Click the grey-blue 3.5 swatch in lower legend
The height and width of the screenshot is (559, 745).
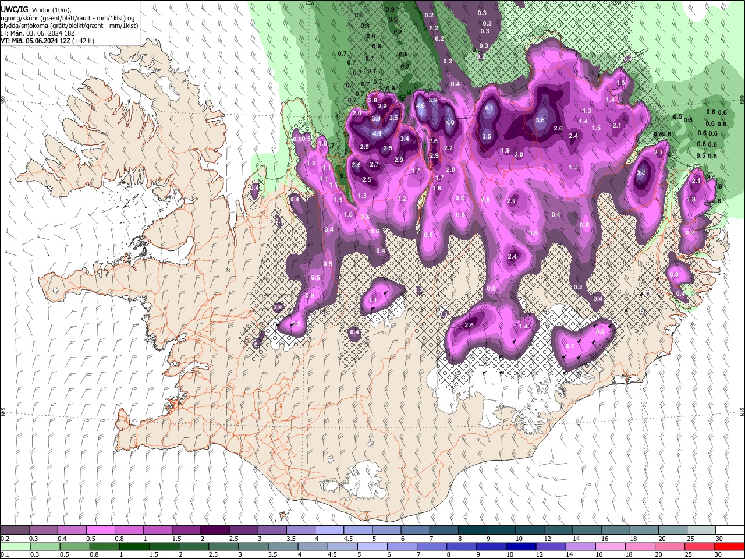282,547
